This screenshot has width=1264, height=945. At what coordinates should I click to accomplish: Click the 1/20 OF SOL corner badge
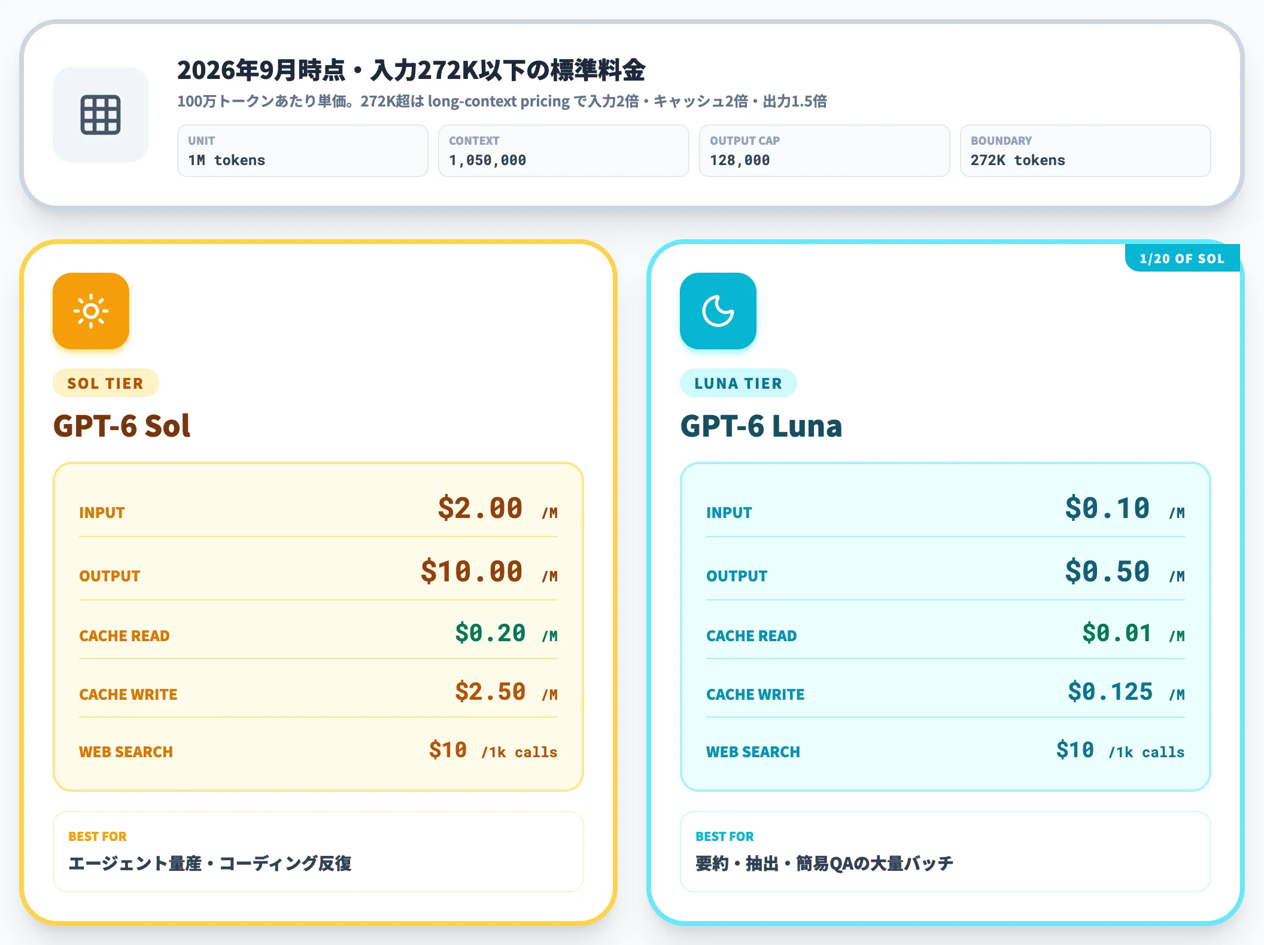pos(1182,258)
